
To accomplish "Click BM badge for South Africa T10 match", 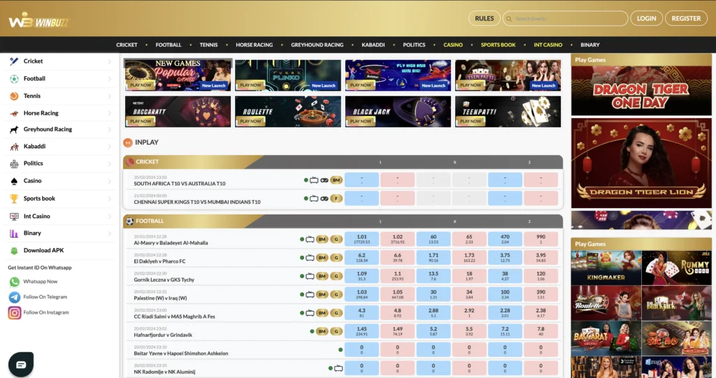I will pyautogui.click(x=336, y=180).
